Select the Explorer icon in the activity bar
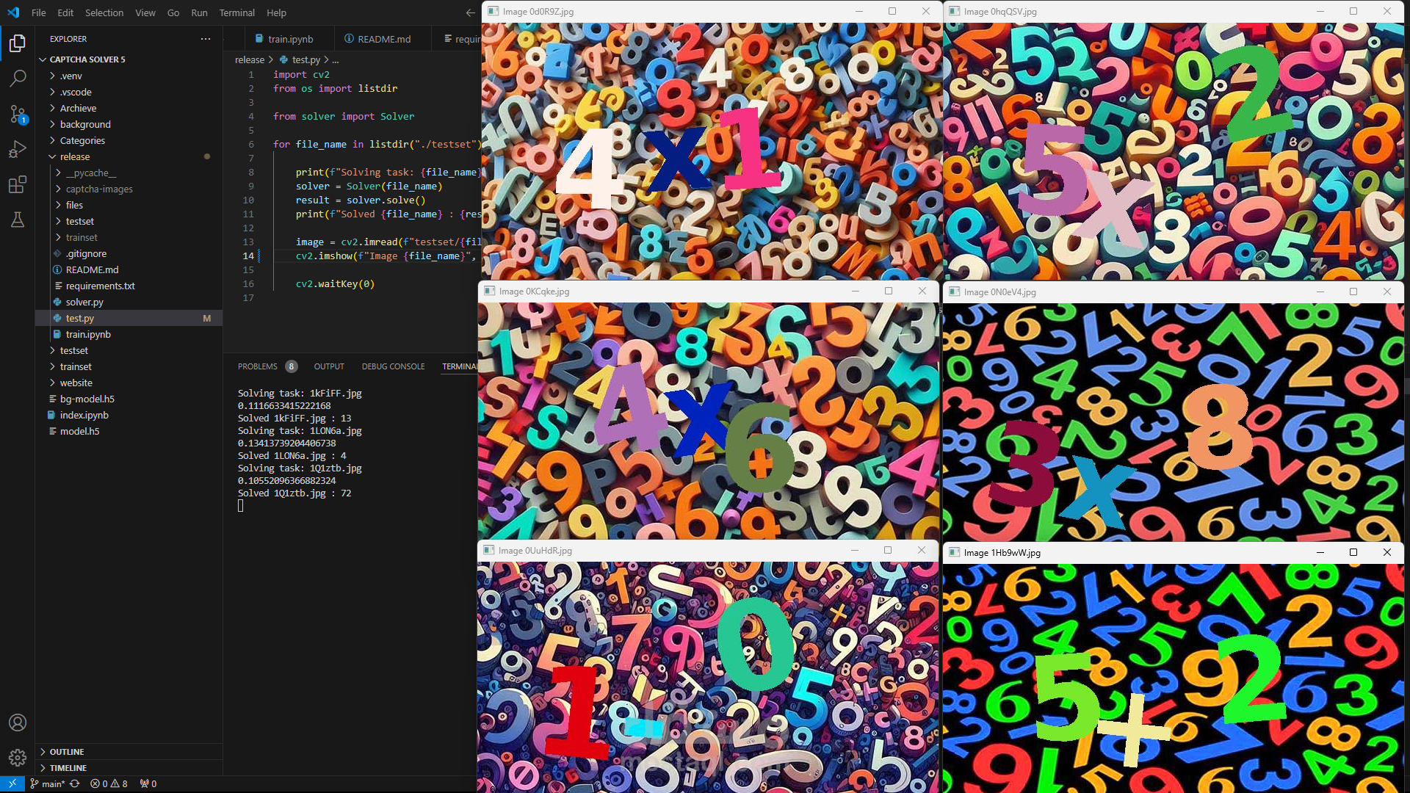Image resolution: width=1410 pixels, height=793 pixels. point(18,43)
